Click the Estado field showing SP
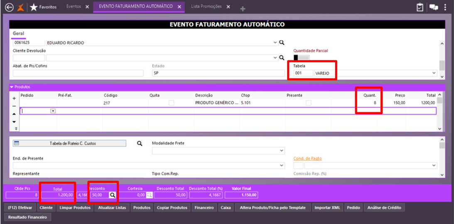 pyautogui.click(x=218, y=73)
